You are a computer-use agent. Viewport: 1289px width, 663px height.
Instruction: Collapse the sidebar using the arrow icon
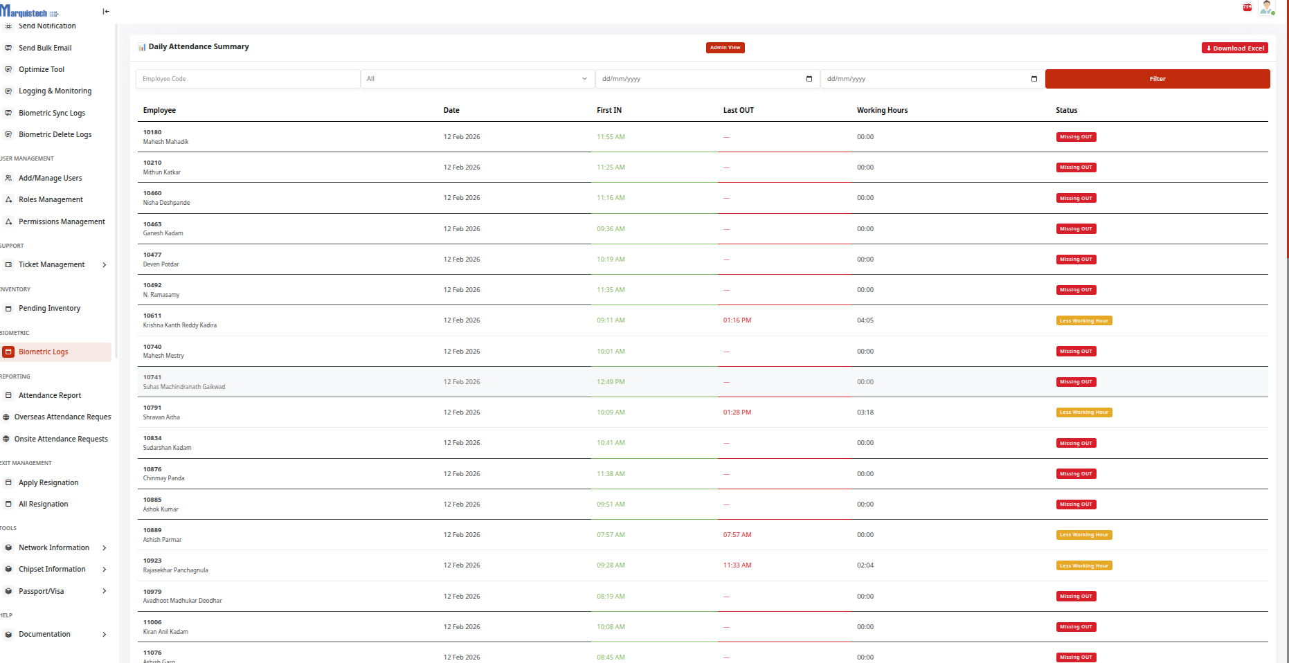[x=106, y=12]
